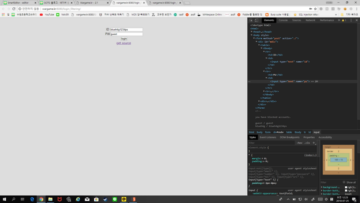Open the YouTube bookmark
360x203 pixels.
[47, 15]
